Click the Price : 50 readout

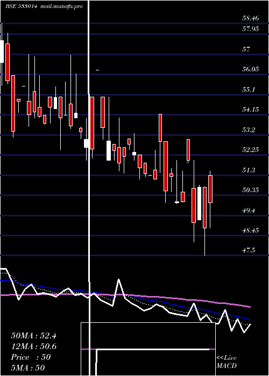tap(31, 357)
